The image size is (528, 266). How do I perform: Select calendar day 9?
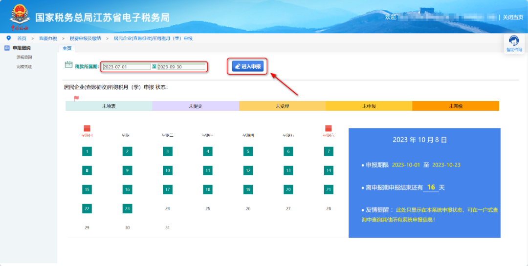127,170
